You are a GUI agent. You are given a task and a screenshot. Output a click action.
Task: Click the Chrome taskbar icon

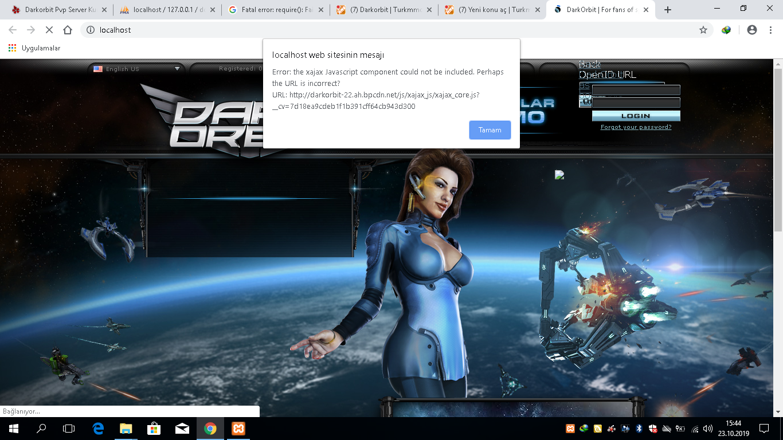[x=210, y=429]
